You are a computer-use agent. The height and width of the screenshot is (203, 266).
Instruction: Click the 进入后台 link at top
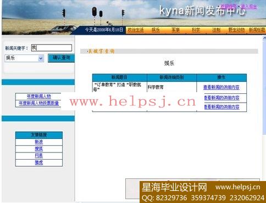(249, 7)
